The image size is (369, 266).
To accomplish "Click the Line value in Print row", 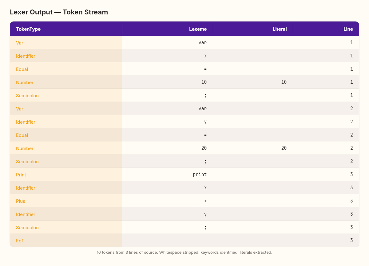I will pos(326,175).
